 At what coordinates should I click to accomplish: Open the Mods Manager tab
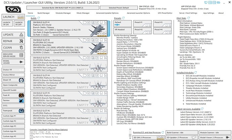click(83, 13)
